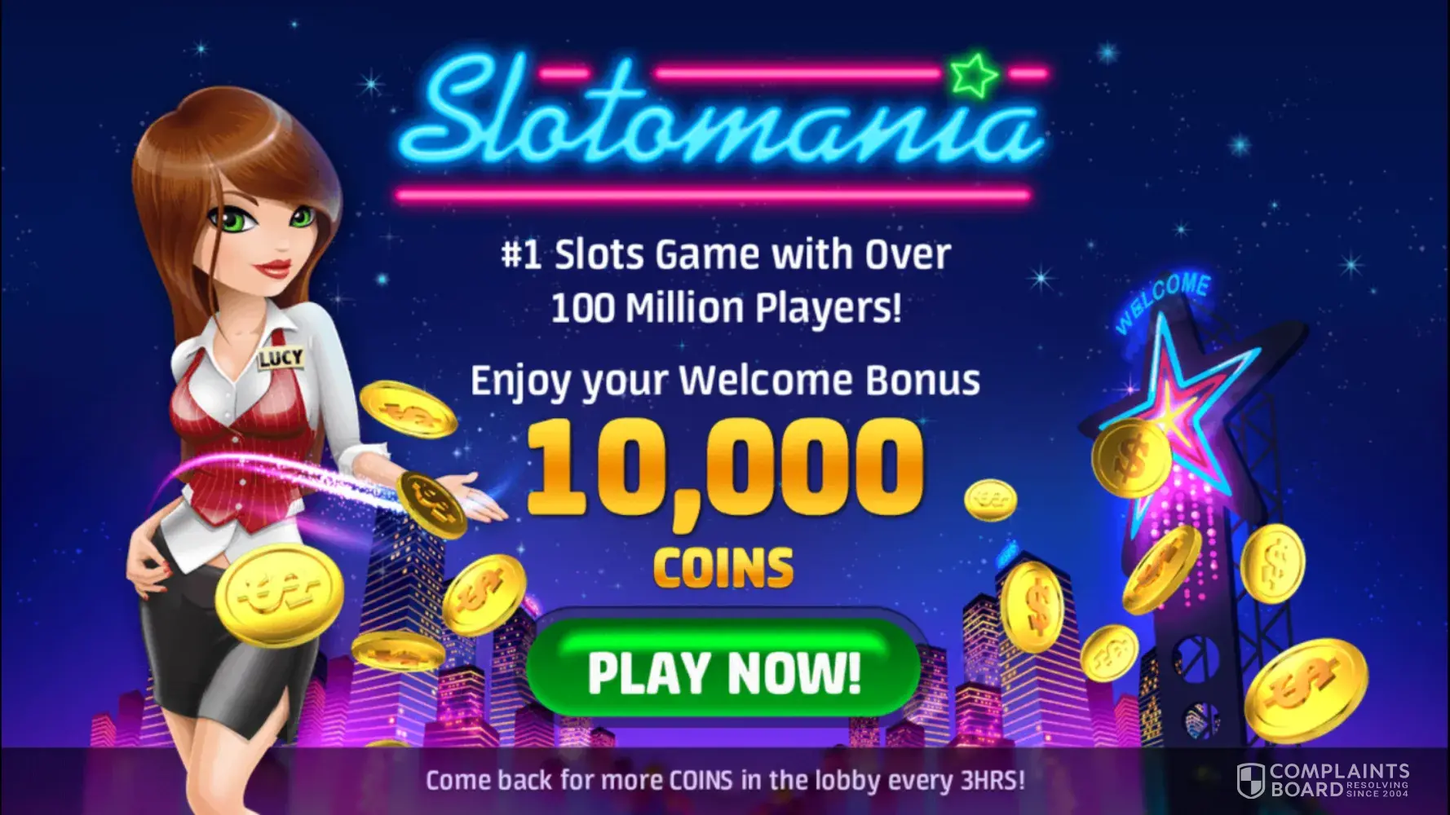Image resolution: width=1450 pixels, height=815 pixels.
Task: Click the small gold coin right of 10,000
Action: tap(991, 500)
